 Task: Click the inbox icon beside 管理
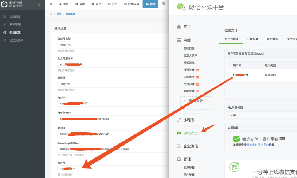(x=179, y=159)
